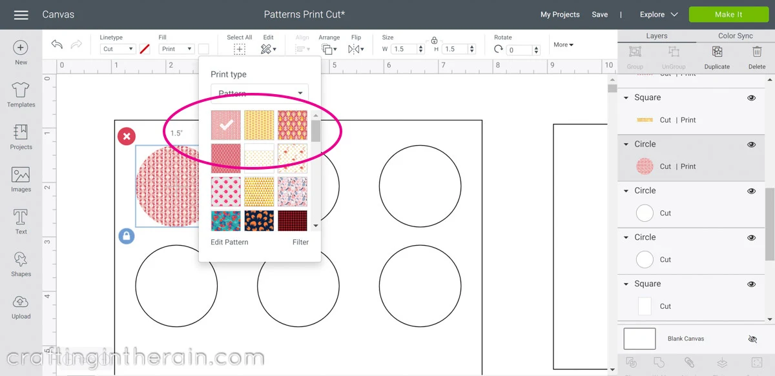This screenshot has height=376, width=775.
Task: Choose the yellow triangles pattern swatch
Action: pos(259,192)
